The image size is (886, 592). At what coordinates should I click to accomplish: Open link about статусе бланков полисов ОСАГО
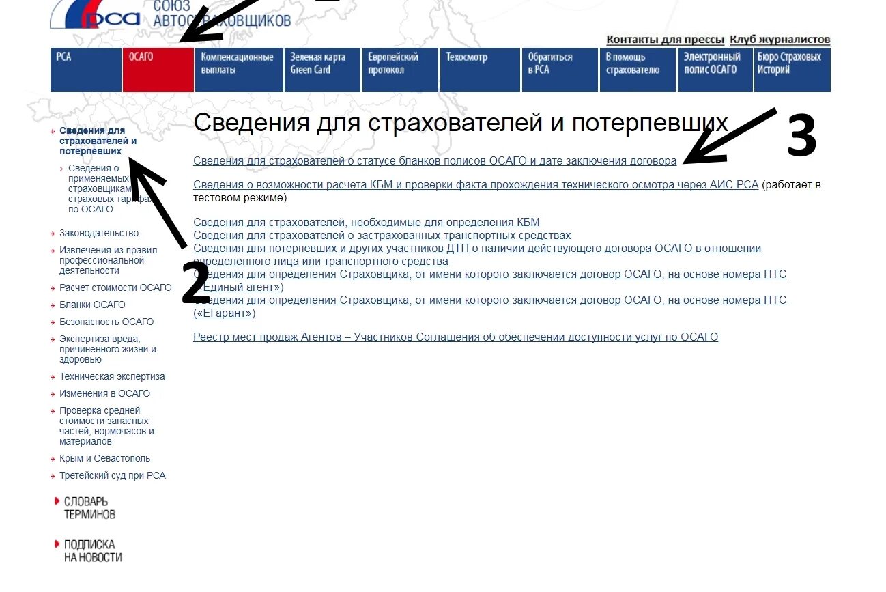[x=435, y=161]
